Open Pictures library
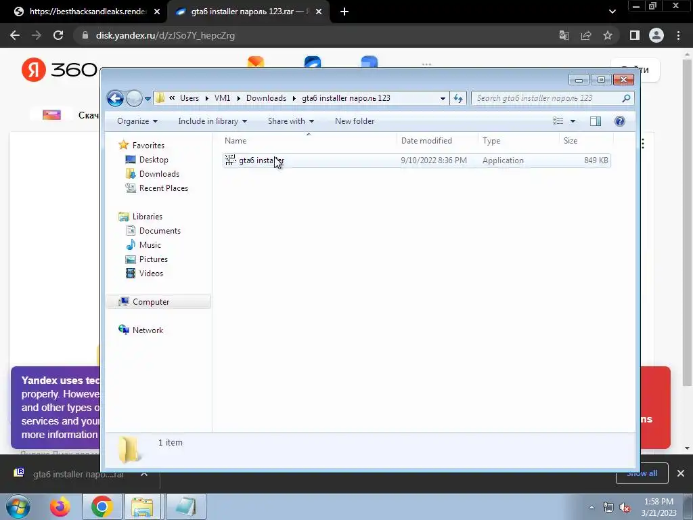The width and height of the screenshot is (693, 520). point(154,259)
